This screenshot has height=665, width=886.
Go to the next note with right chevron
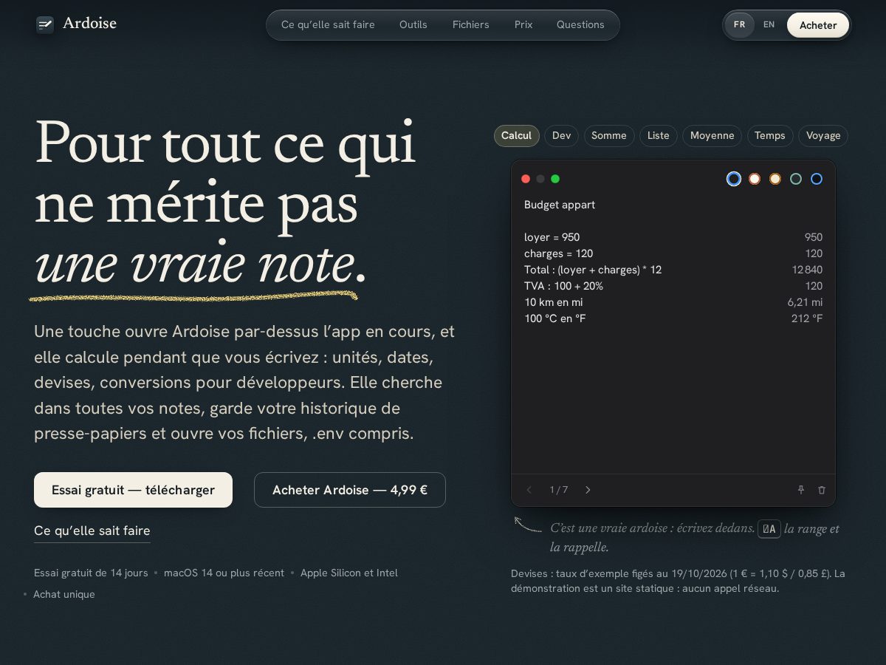pos(588,490)
